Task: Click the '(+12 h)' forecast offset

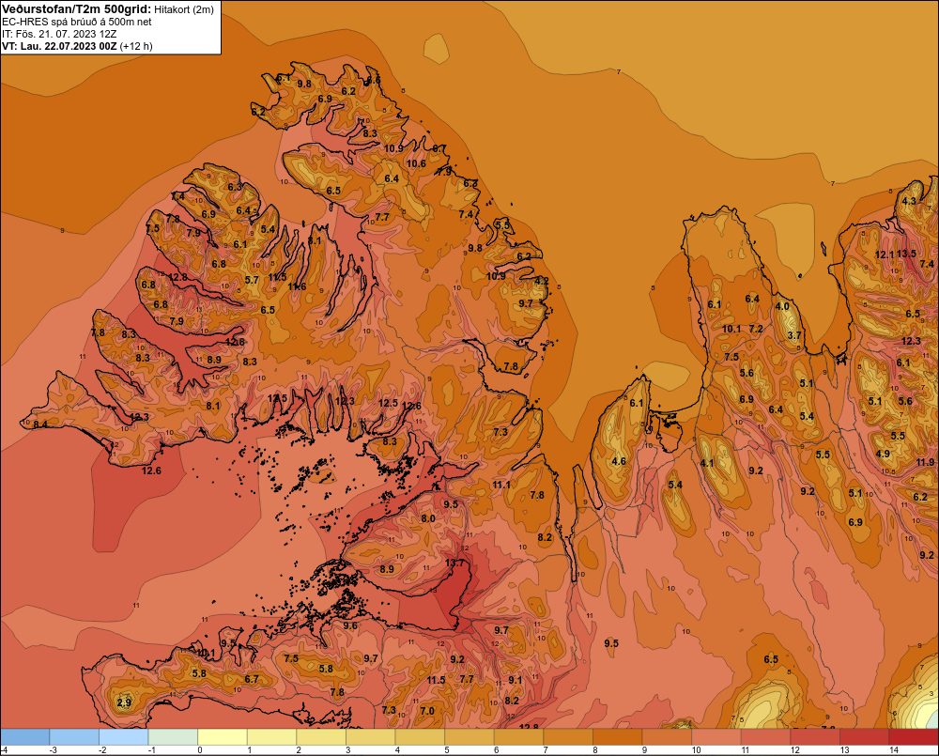Action: (136, 46)
